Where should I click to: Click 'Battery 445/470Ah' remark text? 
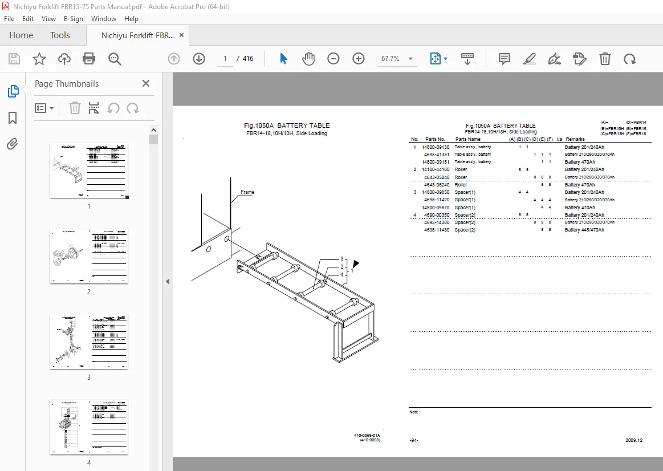[x=584, y=230]
